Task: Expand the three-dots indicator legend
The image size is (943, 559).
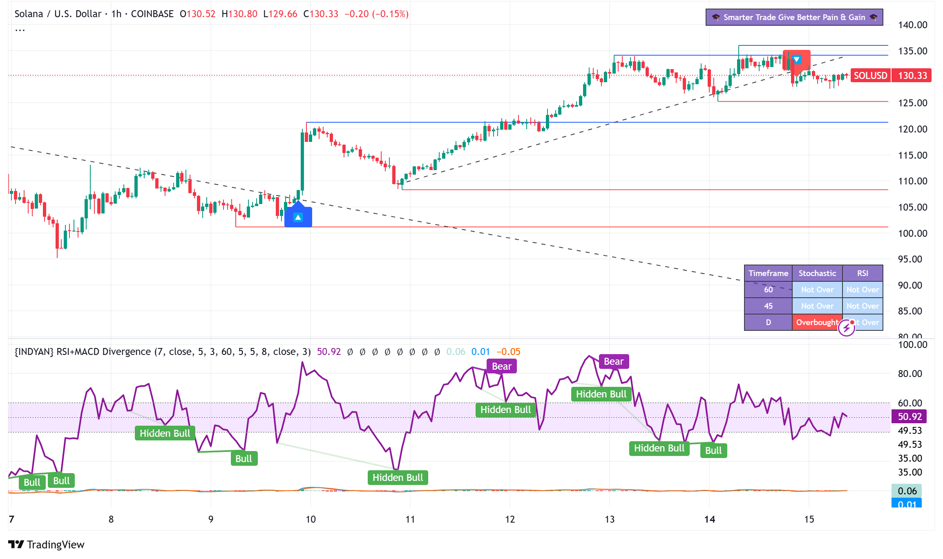Action: 20,30
